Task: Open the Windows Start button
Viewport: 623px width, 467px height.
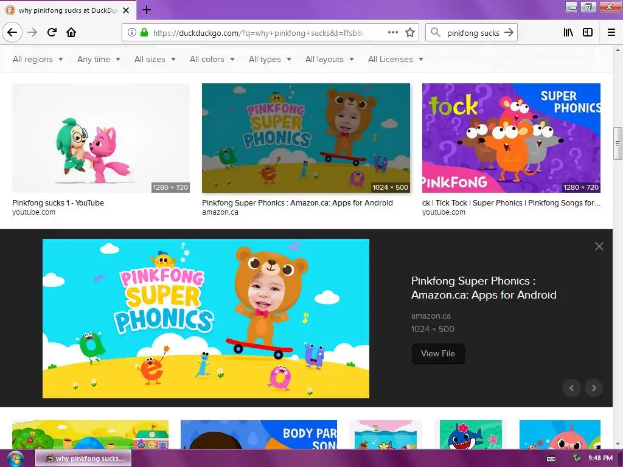Action: pyautogui.click(x=15, y=458)
